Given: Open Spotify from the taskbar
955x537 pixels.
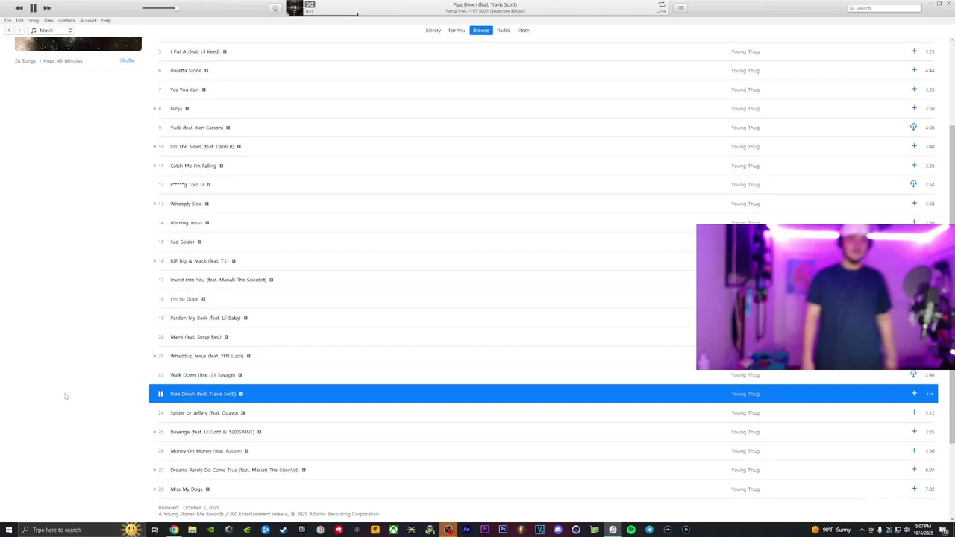Looking at the screenshot, I should pos(630,530).
